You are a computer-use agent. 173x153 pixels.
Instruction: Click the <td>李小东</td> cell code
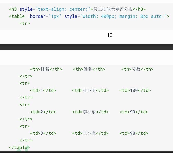tap(90, 112)
